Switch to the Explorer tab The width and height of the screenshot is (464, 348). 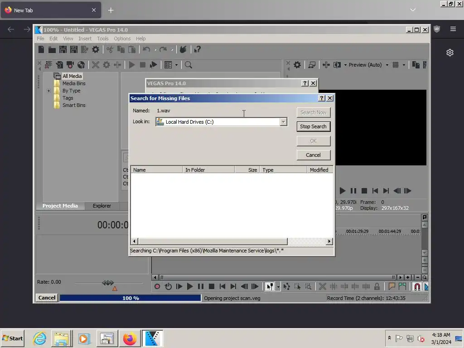[102, 206]
